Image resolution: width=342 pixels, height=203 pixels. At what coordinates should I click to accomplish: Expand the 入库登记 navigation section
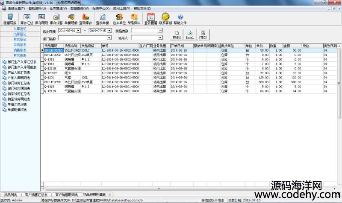(x=20, y=29)
